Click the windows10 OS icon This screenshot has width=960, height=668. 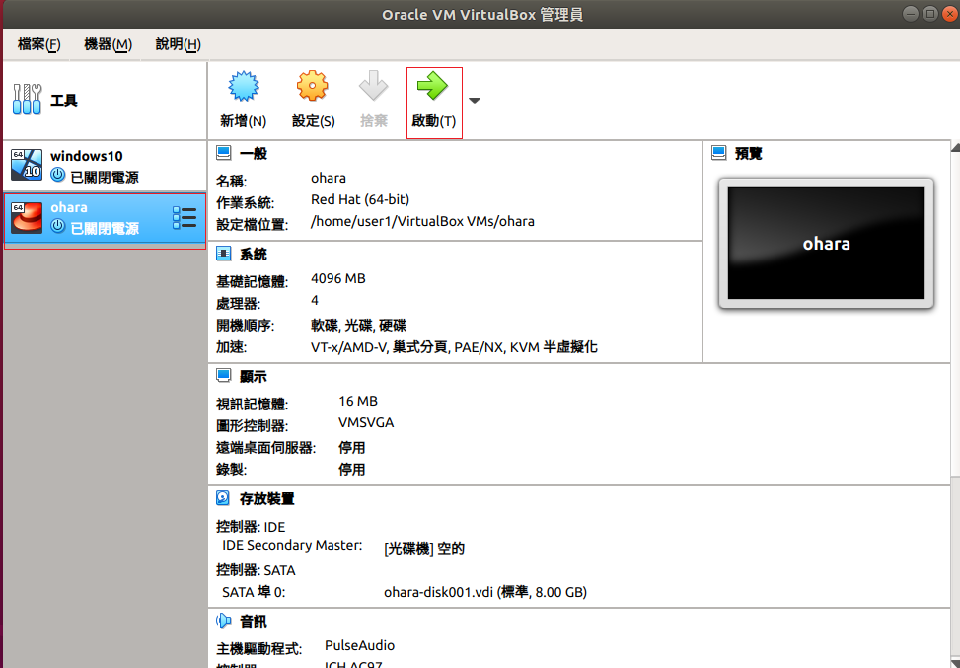click(x=27, y=166)
